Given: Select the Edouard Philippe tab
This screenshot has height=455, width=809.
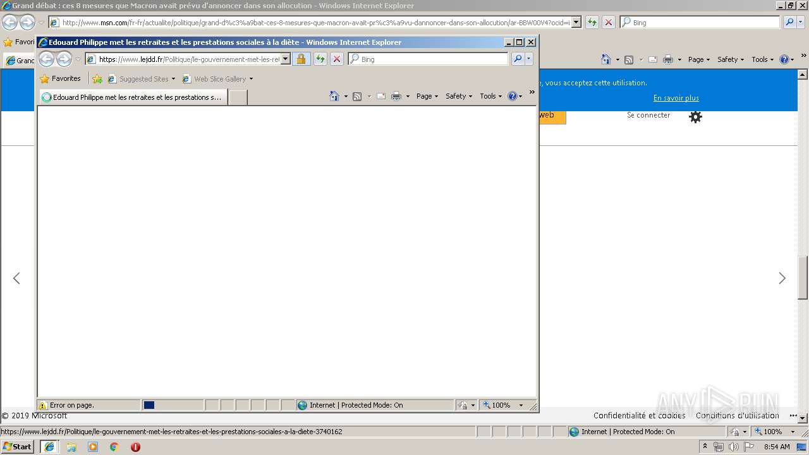Looking at the screenshot, I should (133, 97).
